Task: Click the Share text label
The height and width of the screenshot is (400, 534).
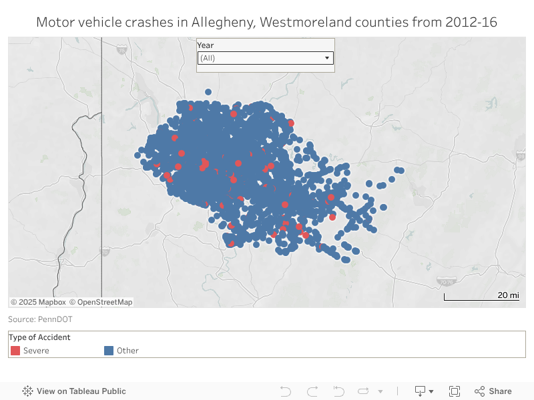Action: tap(500, 391)
